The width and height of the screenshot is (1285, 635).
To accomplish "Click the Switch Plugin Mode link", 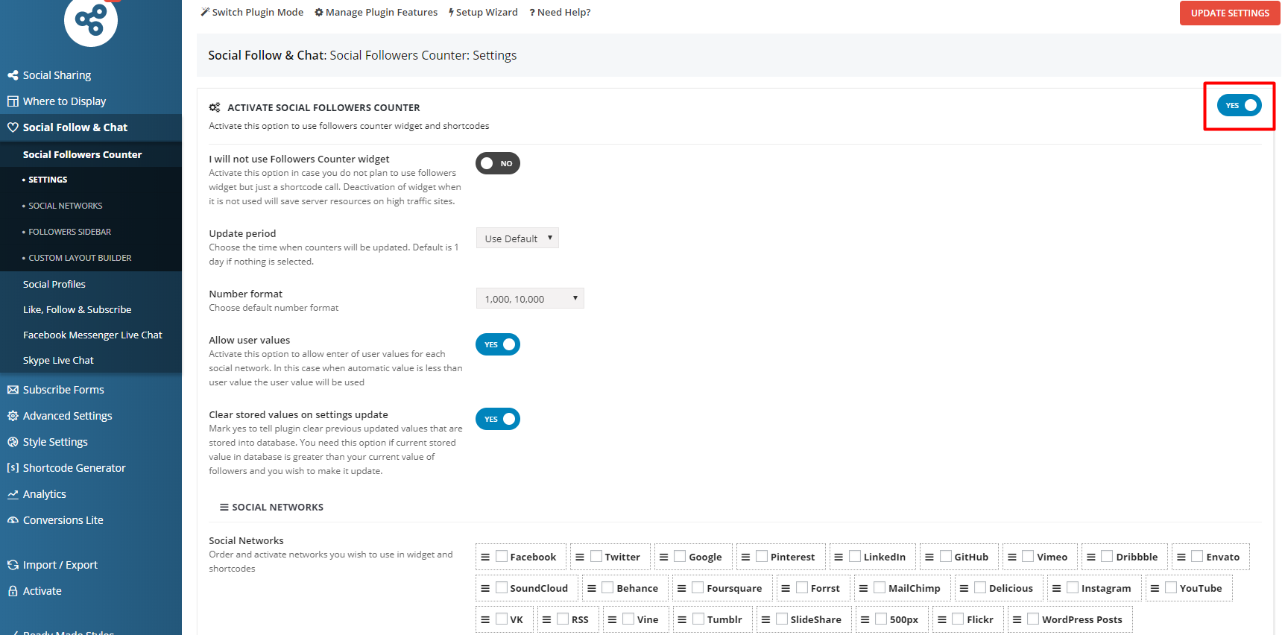I will pos(252,13).
